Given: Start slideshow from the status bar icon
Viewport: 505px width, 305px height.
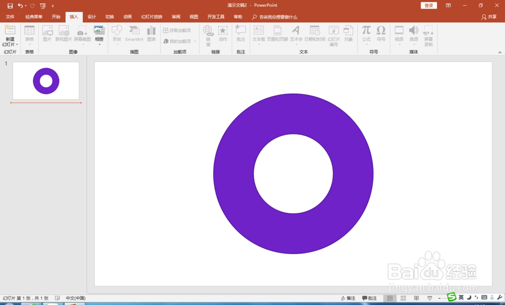Looking at the screenshot, I should 430,298.
